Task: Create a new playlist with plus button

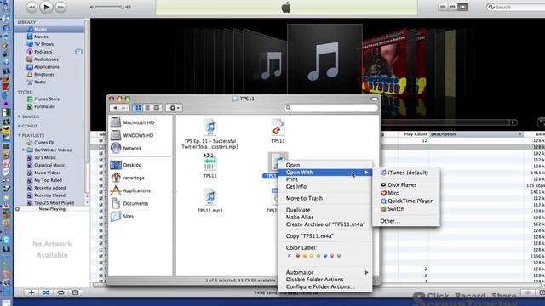Action: [32, 292]
